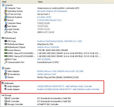This screenshot has height=107, width=114.
Task: Click the DirectX row icon
Action: pos(6,20)
